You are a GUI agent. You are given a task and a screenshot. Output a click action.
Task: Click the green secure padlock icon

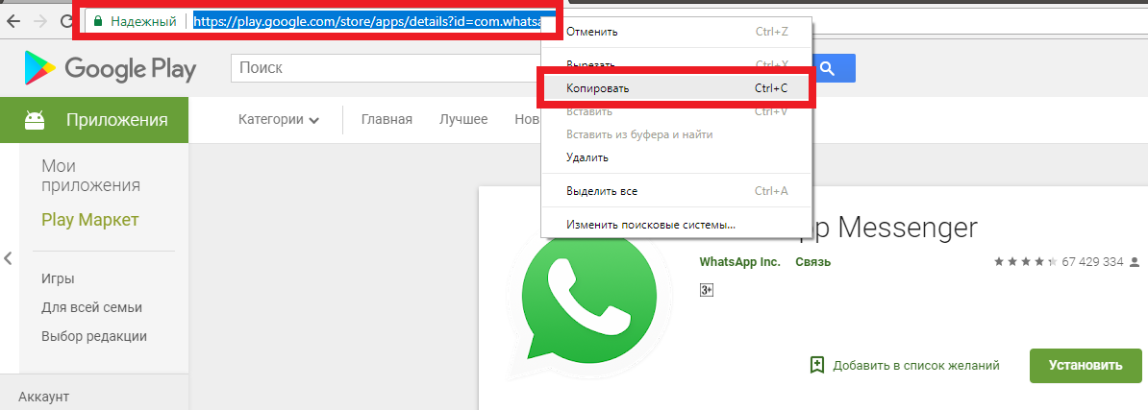[x=97, y=21]
